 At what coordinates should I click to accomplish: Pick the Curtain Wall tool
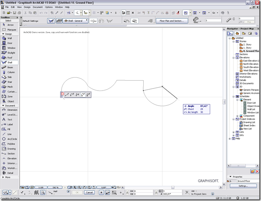pyautogui.click(x=9, y=91)
